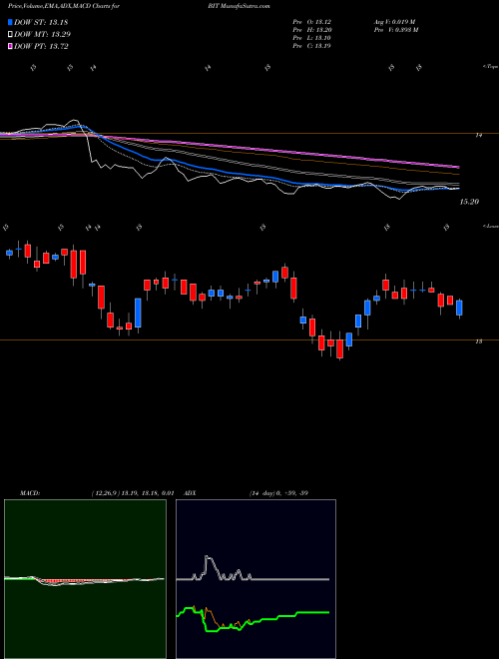Click the blue DOW ST legend swatch
499x659 pixels.
(x=10, y=22)
